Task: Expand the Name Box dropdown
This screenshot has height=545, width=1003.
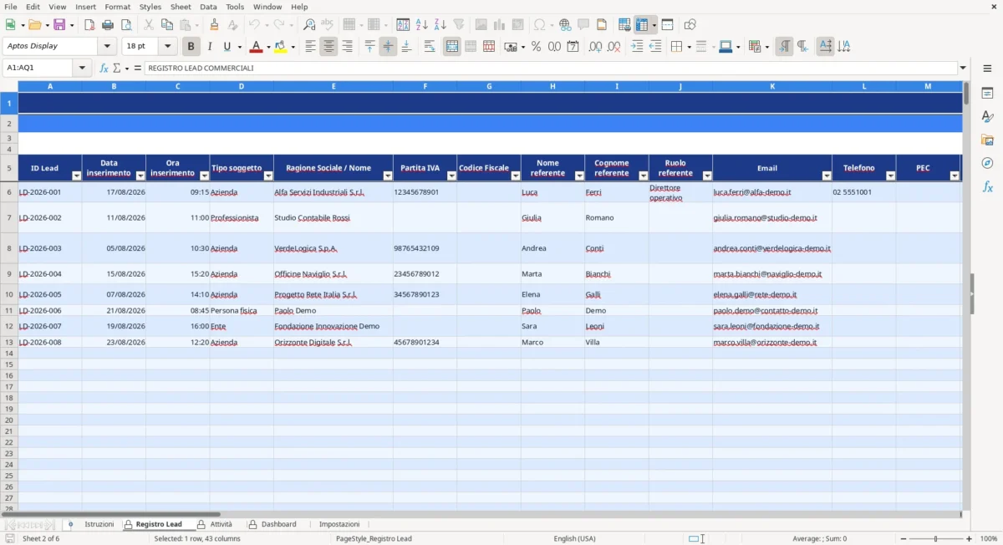Action: click(x=82, y=68)
